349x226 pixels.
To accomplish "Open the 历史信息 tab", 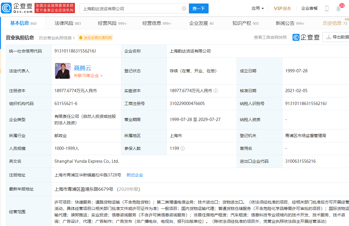I will (x=335, y=23).
